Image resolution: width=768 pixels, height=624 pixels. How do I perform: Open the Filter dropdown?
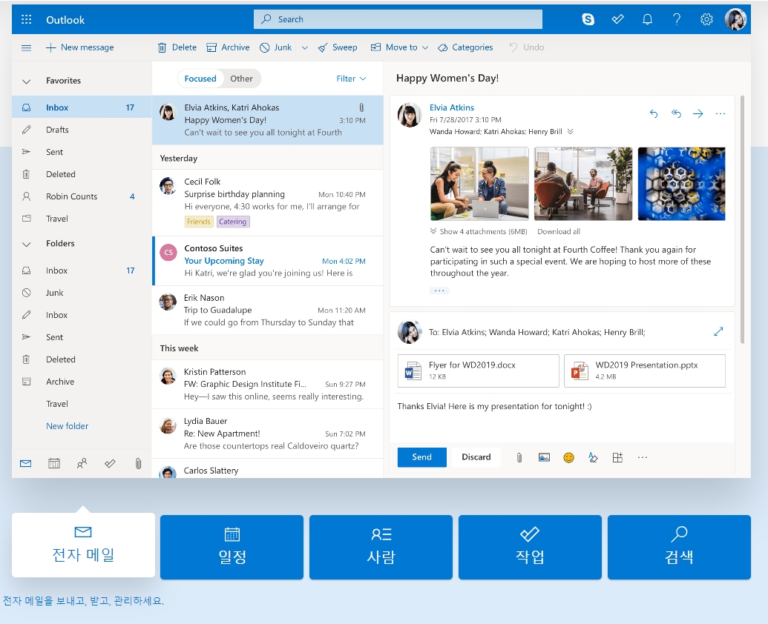[x=351, y=79]
